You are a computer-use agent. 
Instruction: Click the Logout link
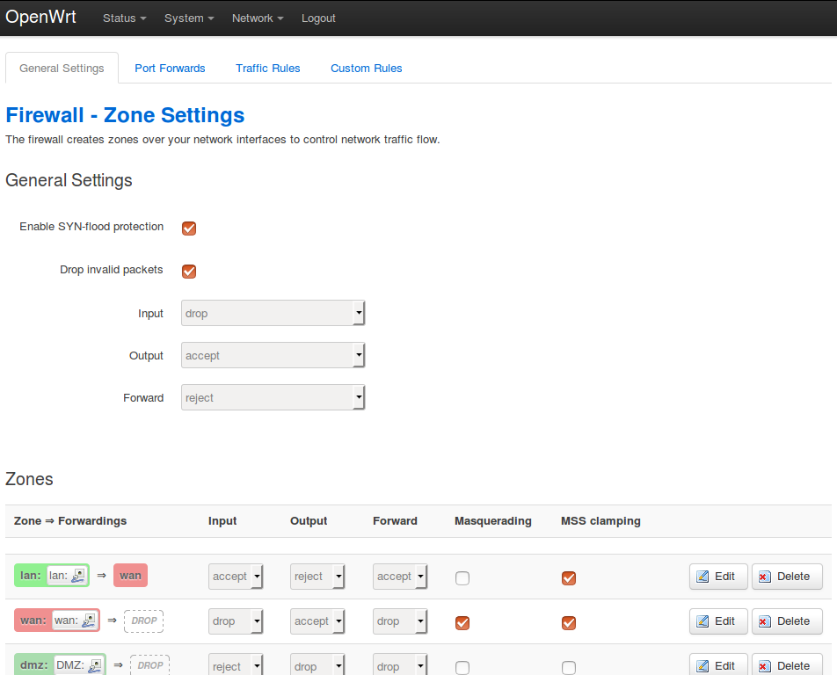point(318,18)
